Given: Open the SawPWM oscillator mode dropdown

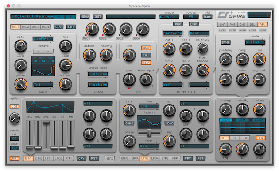Looking at the screenshot, I should (x=43, y=39).
